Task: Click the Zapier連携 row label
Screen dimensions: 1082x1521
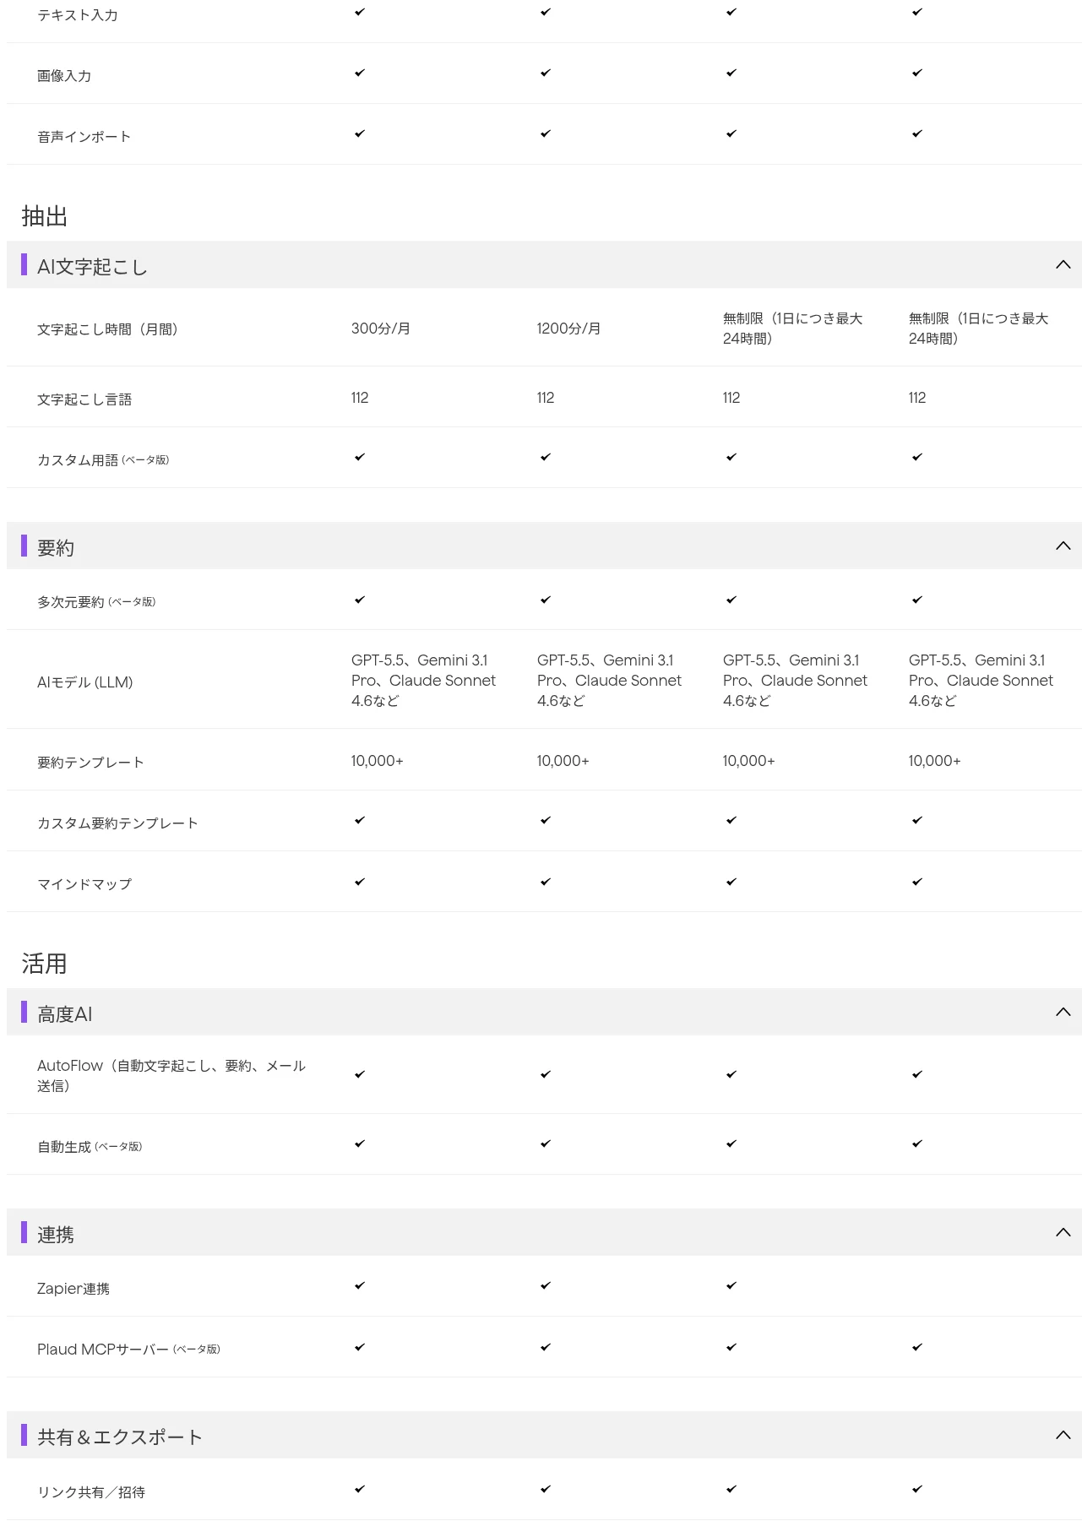Action: point(73,1289)
